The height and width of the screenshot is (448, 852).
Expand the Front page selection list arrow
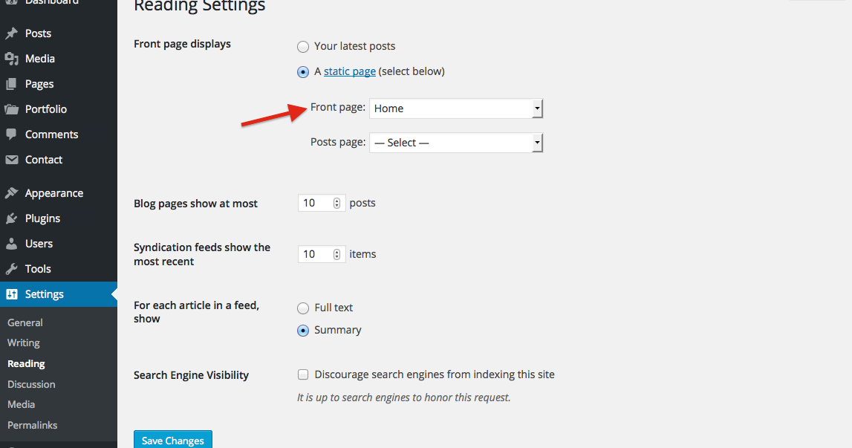pos(536,108)
